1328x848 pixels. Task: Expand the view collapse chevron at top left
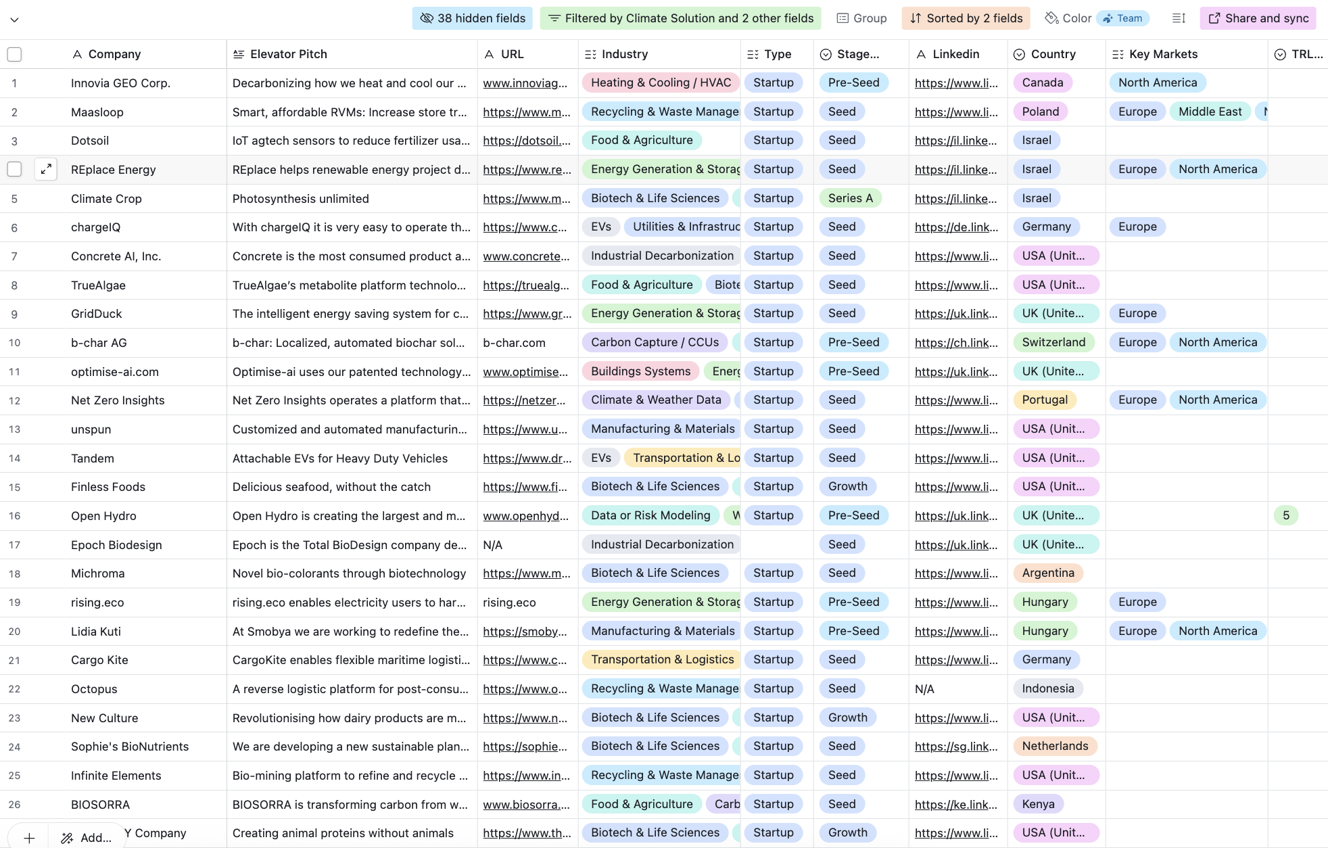point(14,19)
